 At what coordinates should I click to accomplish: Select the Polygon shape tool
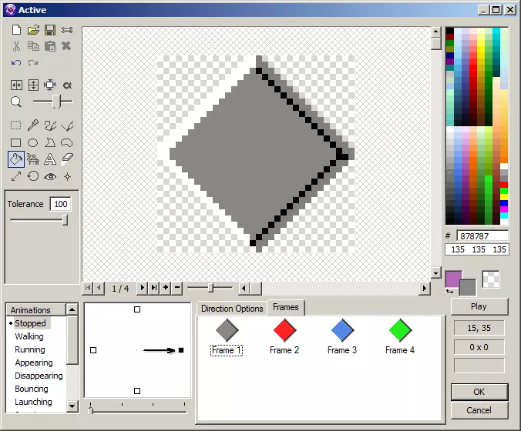[50, 142]
